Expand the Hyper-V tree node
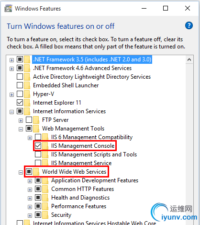Screen dimensions: 200x225 click(x=11, y=95)
